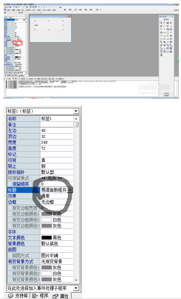Click the Save toolbar icon

(x=10, y=7)
